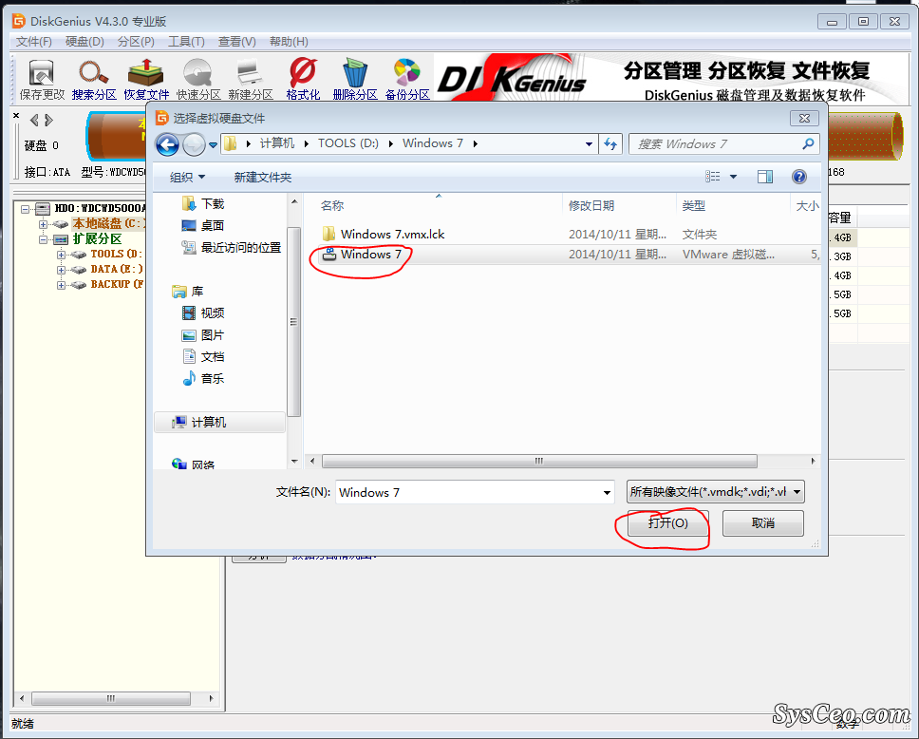Viewport: 919px width, 739px height.
Task: Click New Folder (新建文件夹) button
Action: click(263, 177)
